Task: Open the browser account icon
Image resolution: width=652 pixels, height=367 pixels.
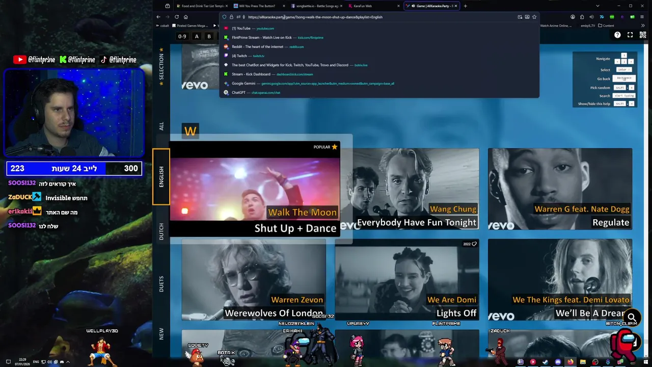Action: click(x=573, y=17)
